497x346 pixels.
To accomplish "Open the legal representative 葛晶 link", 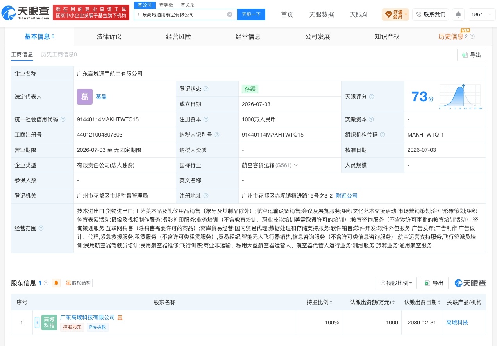I will click(x=101, y=97).
